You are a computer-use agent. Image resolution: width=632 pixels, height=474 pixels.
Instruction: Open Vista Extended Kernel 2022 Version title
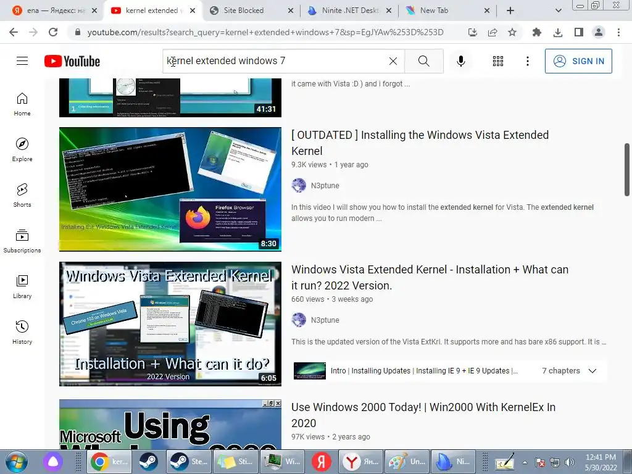[x=430, y=277]
